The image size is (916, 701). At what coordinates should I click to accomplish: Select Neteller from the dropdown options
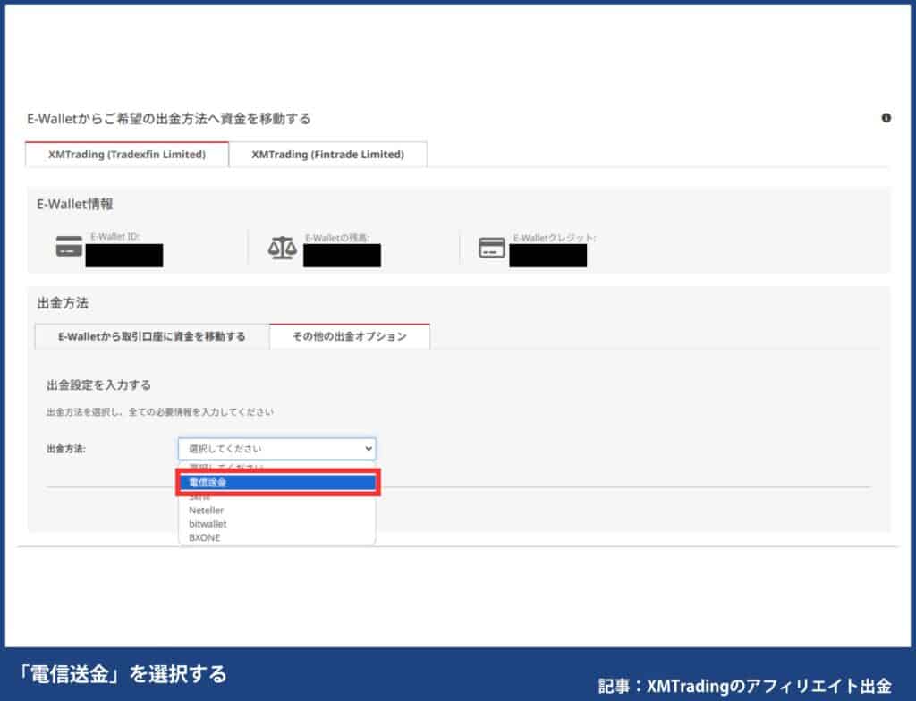click(x=208, y=510)
